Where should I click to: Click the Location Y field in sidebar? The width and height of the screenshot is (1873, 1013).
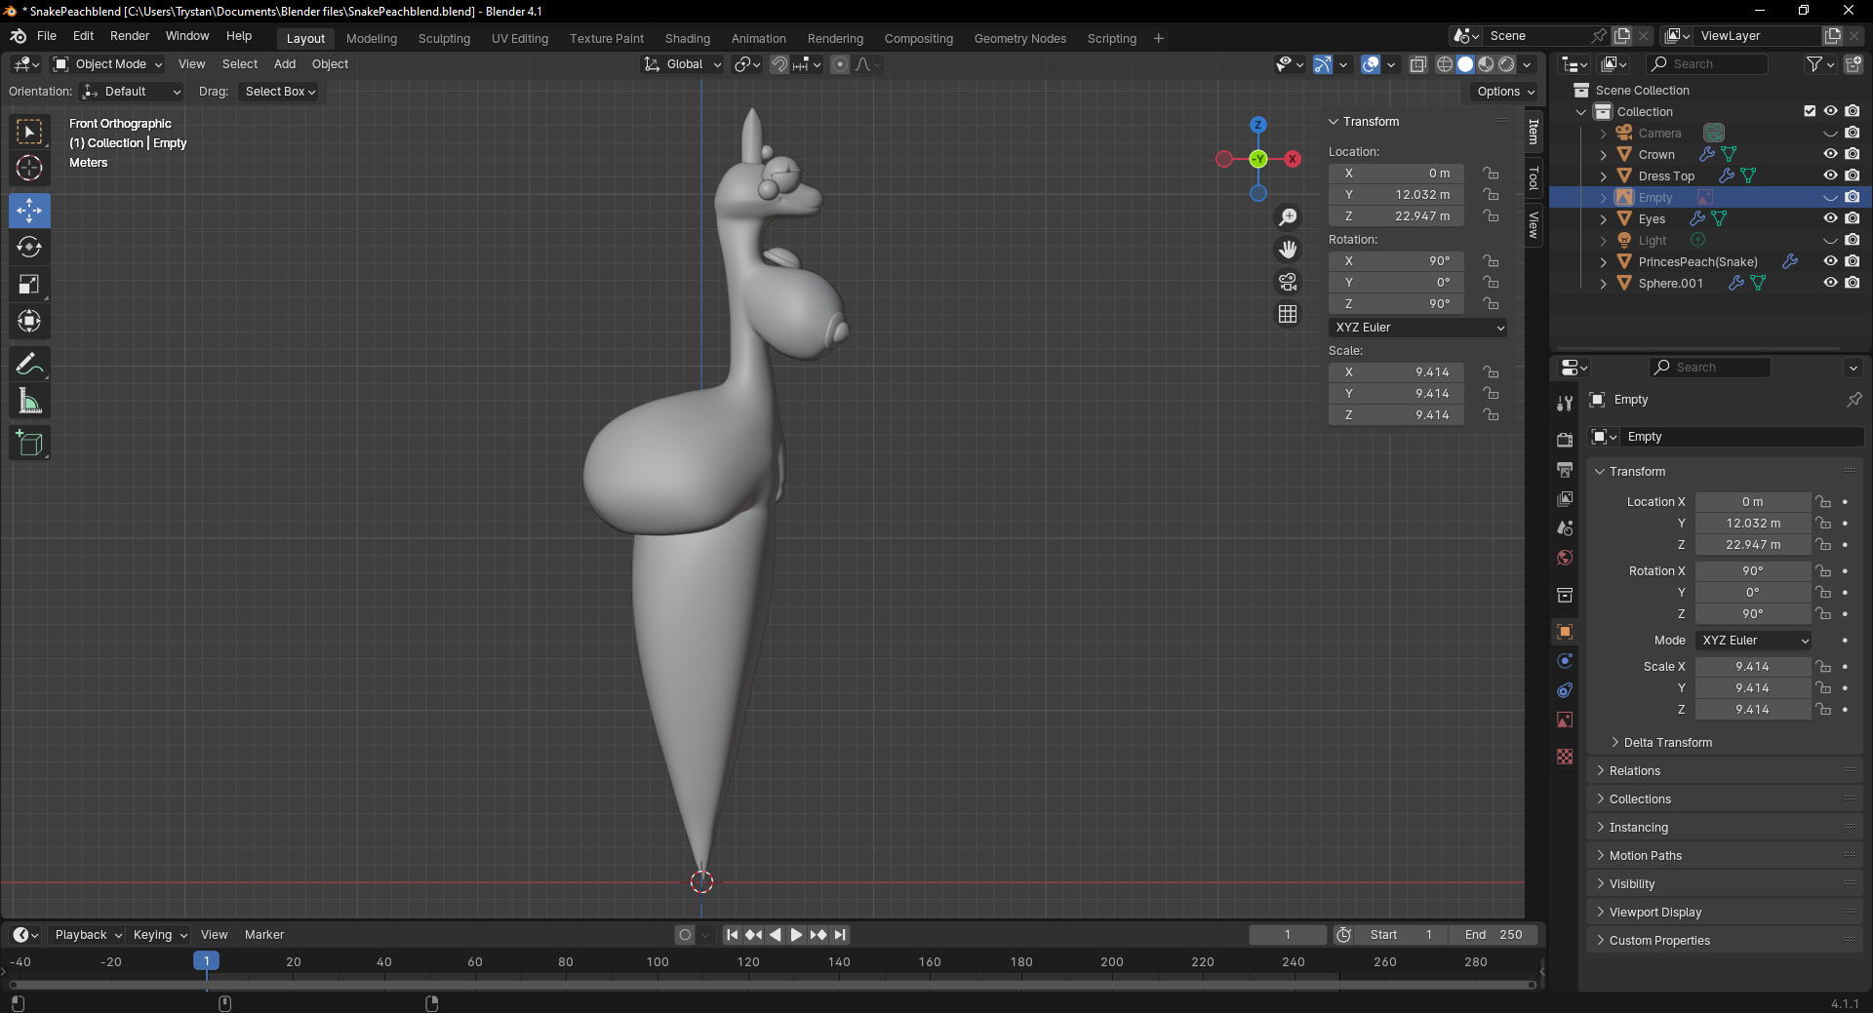pyautogui.click(x=1396, y=195)
